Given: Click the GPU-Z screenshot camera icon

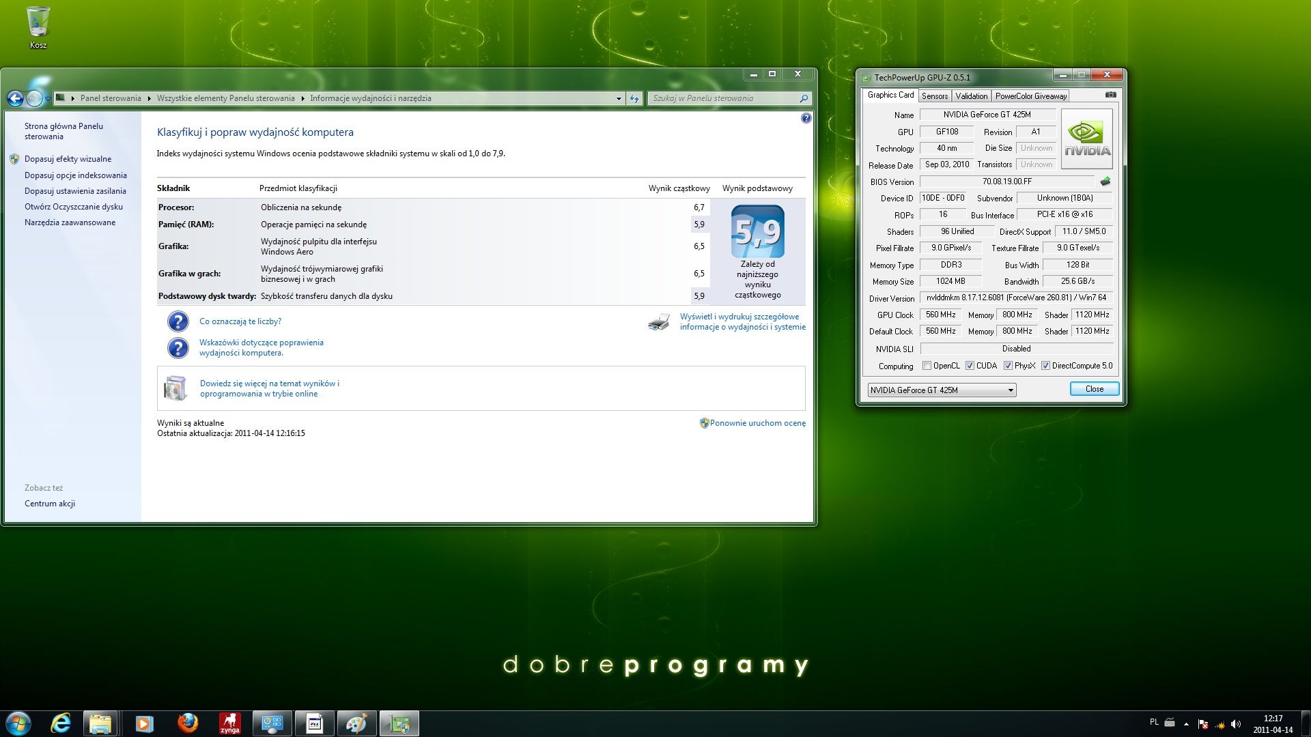Looking at the screenshot, I should click(1111, 95).
